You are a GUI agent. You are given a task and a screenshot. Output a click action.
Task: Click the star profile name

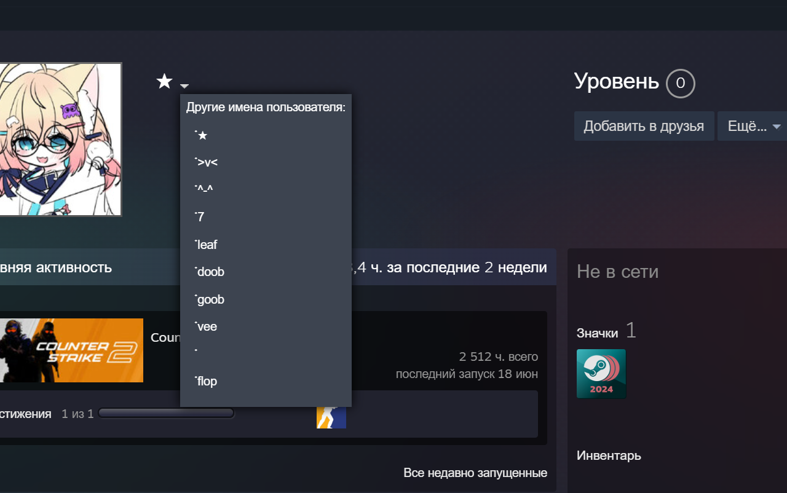pyautogui.click(x=164, y=81)
